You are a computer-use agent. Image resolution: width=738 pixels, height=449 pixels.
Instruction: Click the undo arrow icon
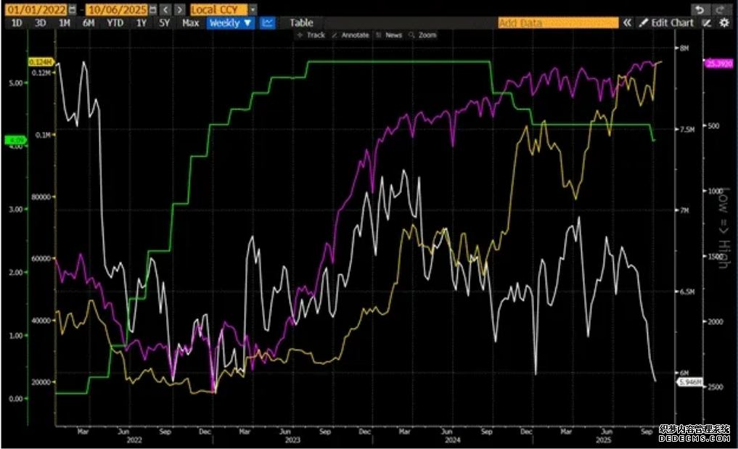click(700, 9)
